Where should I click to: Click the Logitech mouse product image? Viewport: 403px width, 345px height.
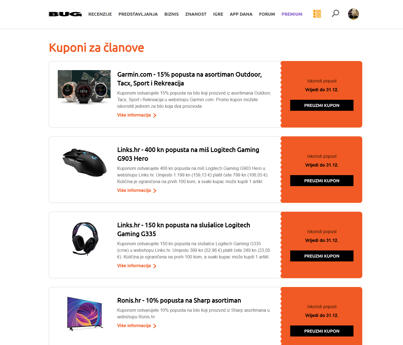[84, 162]
